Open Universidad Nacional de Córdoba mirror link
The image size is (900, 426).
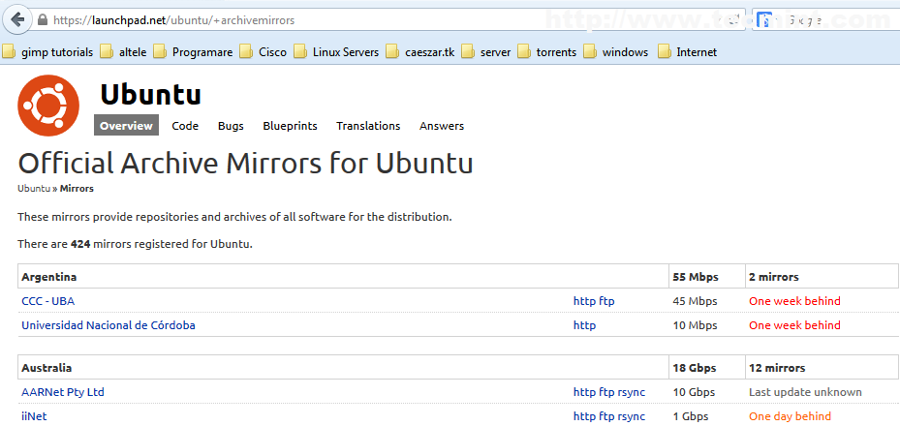tap(109, 325)
